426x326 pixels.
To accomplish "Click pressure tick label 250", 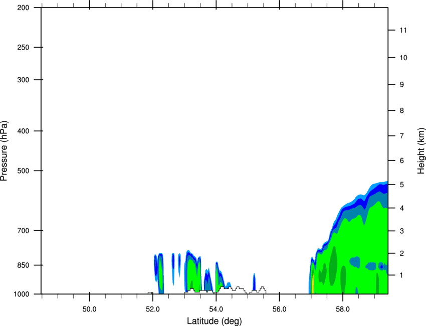I will [23, 47].
